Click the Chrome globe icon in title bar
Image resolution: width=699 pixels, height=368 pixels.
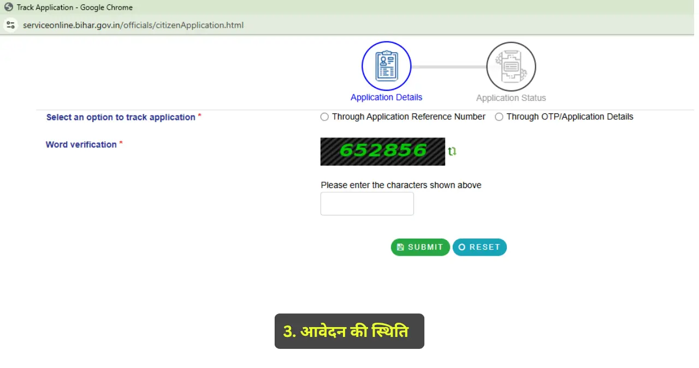tap(9, 8)
